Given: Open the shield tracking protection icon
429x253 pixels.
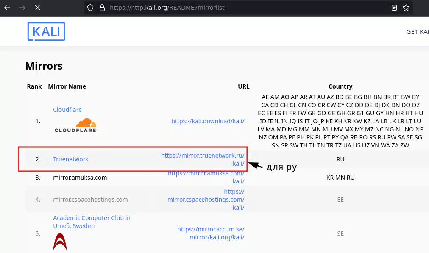Looking at the screenshot, I should [x=90, y=8].
